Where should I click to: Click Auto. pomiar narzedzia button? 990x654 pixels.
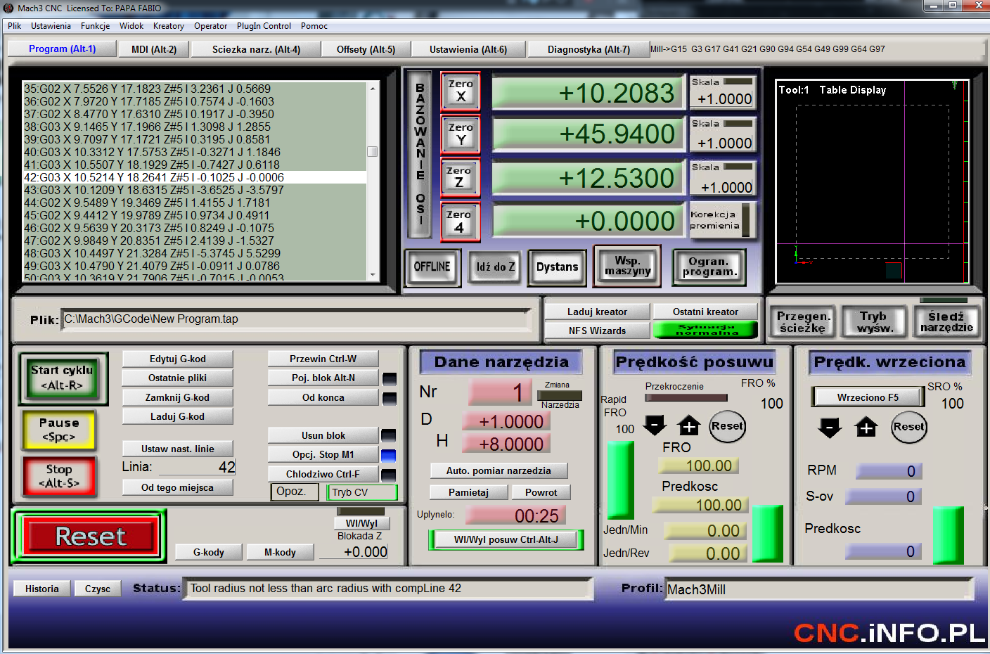(499, 470)
